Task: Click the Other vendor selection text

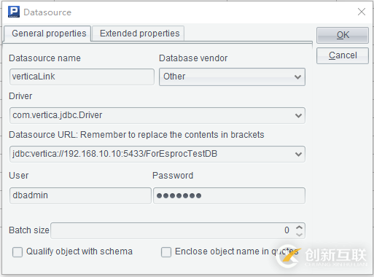Action: tap(174, 77)
